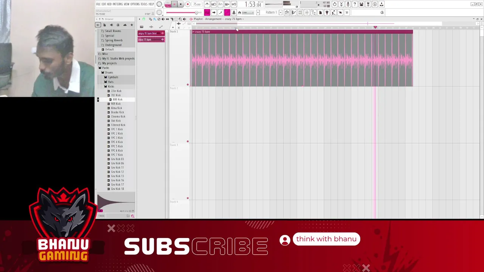484x272 pixels.
Task: Switch PAT/SONG mode toggle
Action: click(x=168, y=5)
